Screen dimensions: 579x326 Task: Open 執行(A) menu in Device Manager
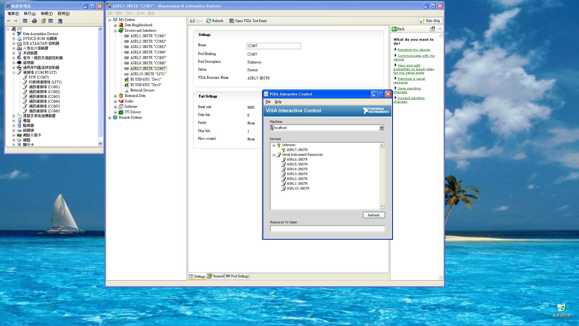[30, 14]
